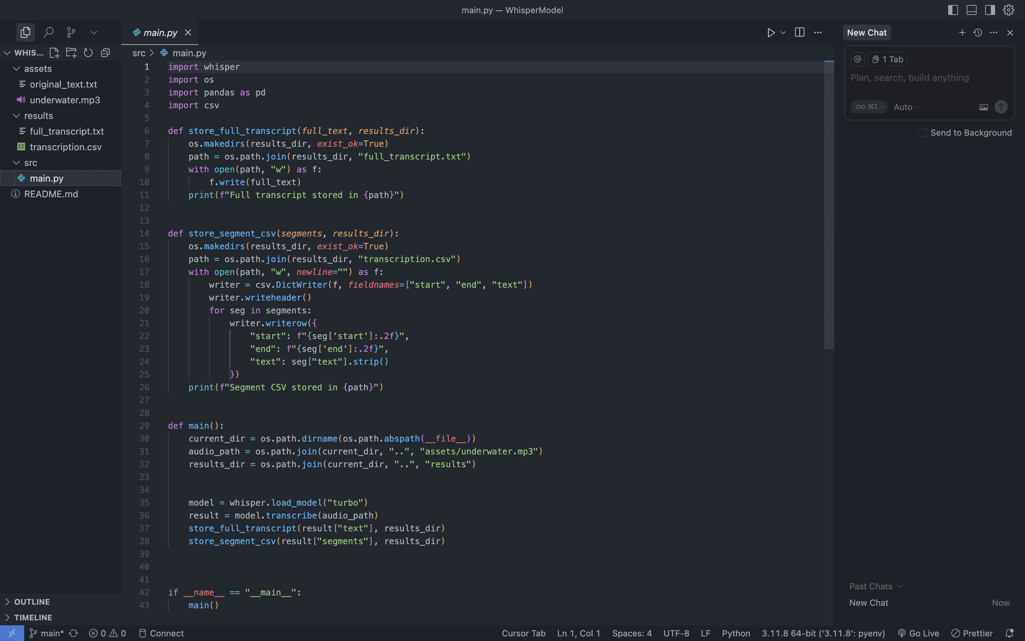The height and width of the screenshot is (641, 1025).
Task: Enable Send to Background checkbox
Action: coord(922,133)
